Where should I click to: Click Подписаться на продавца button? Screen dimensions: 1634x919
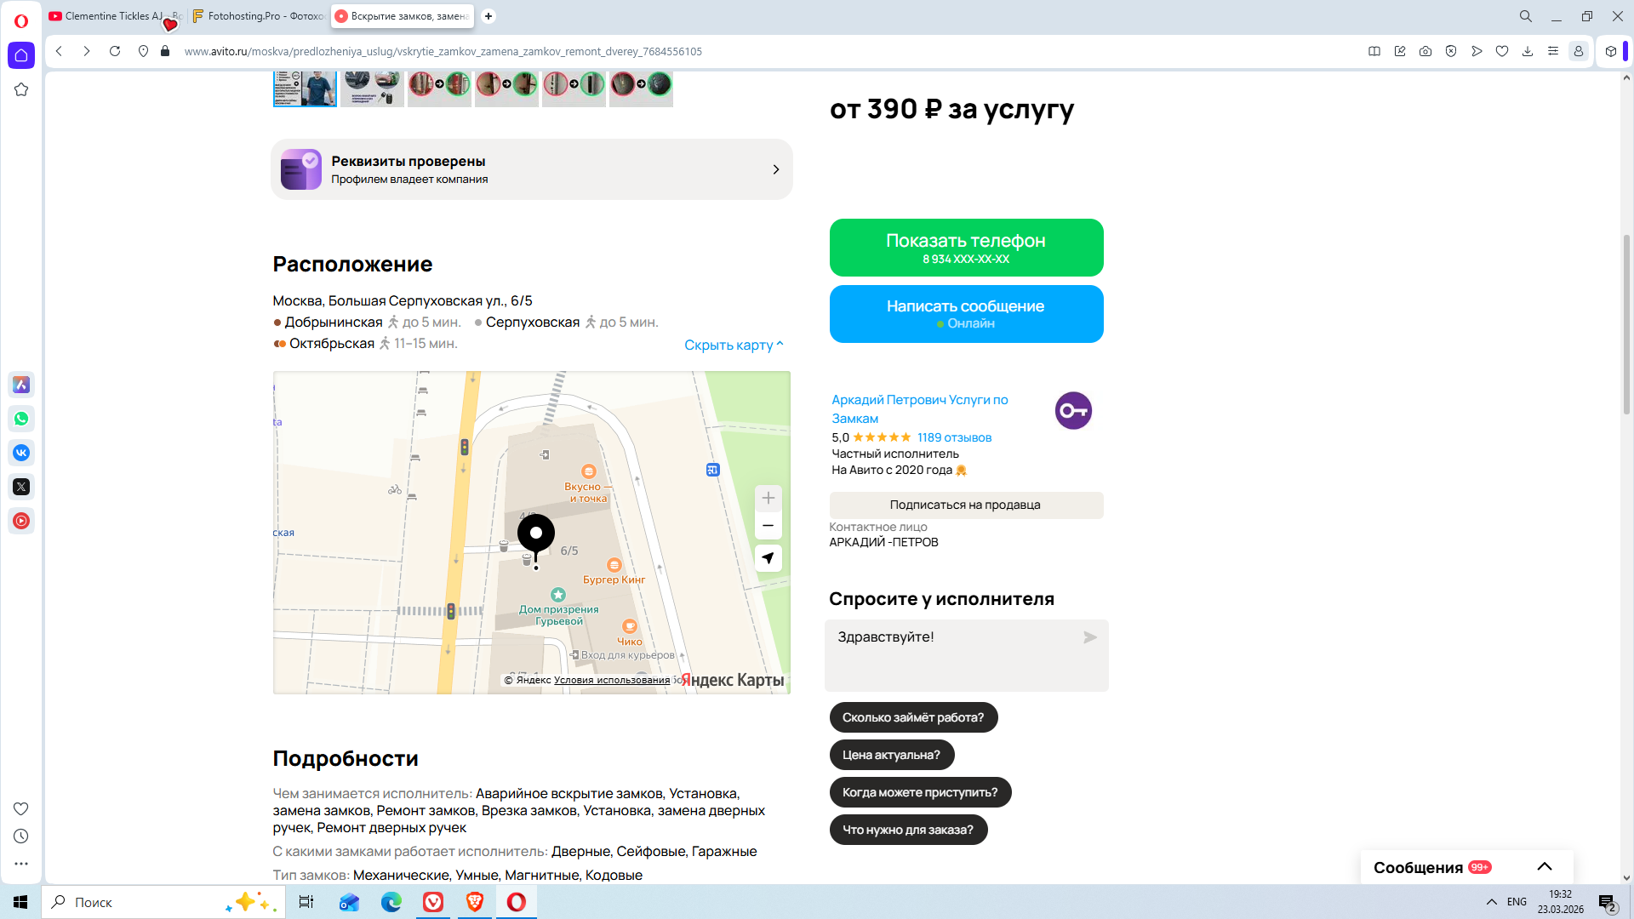(x=966, y=505)
